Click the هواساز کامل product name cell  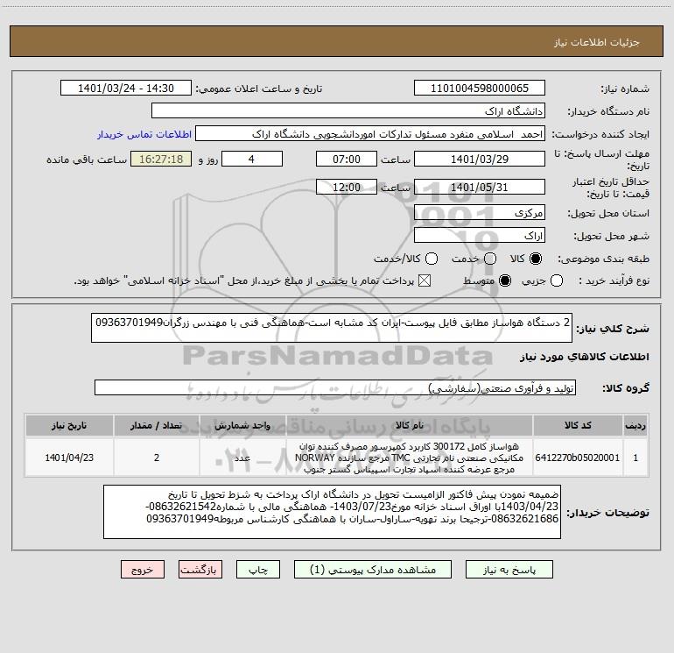coord(410,458)
